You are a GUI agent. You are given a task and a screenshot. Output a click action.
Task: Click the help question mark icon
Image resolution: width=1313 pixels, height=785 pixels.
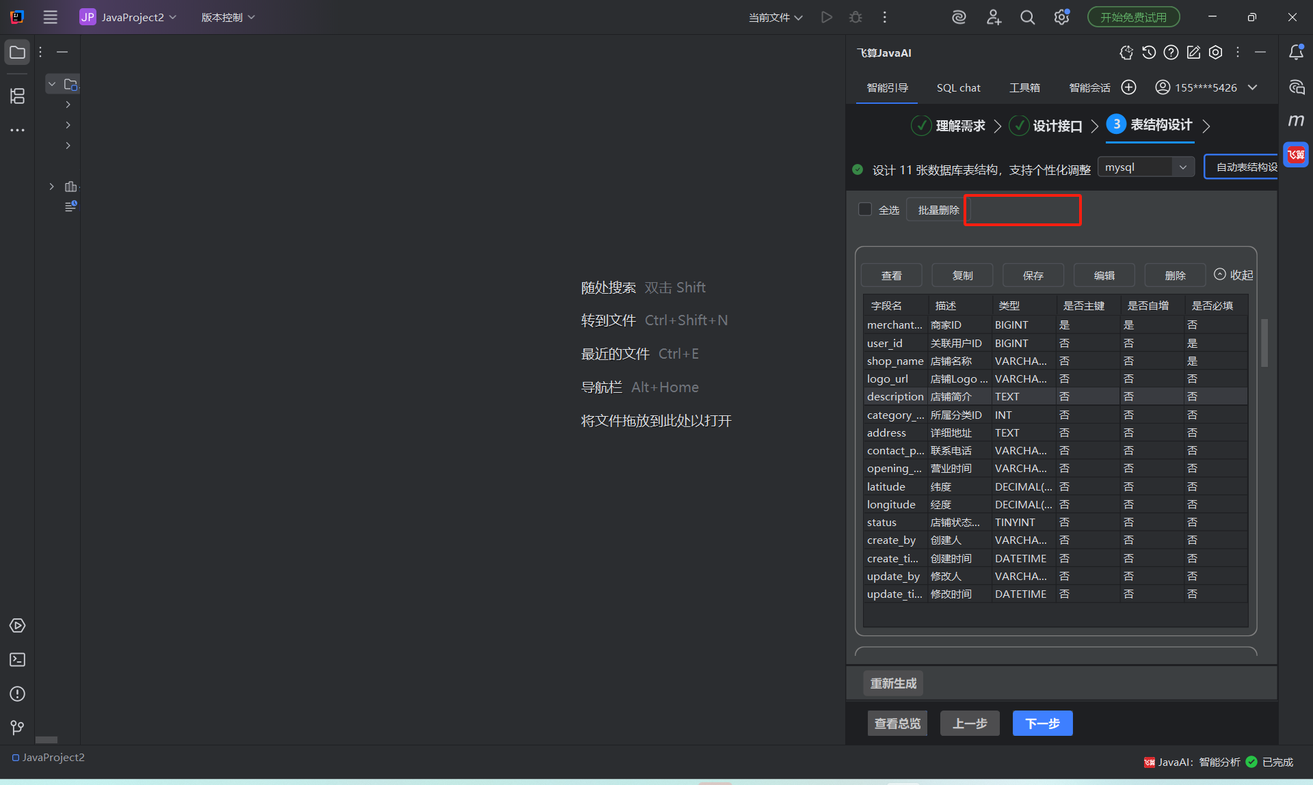[1171, 53]
